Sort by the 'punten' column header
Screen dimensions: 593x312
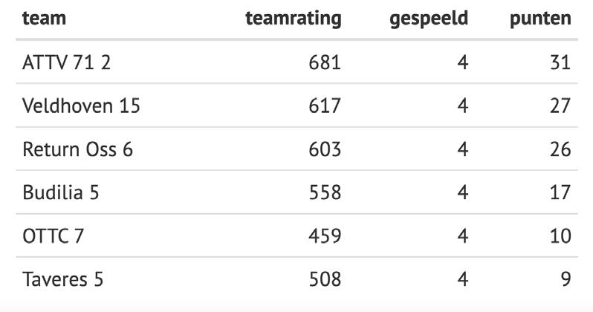coord(540,19)
